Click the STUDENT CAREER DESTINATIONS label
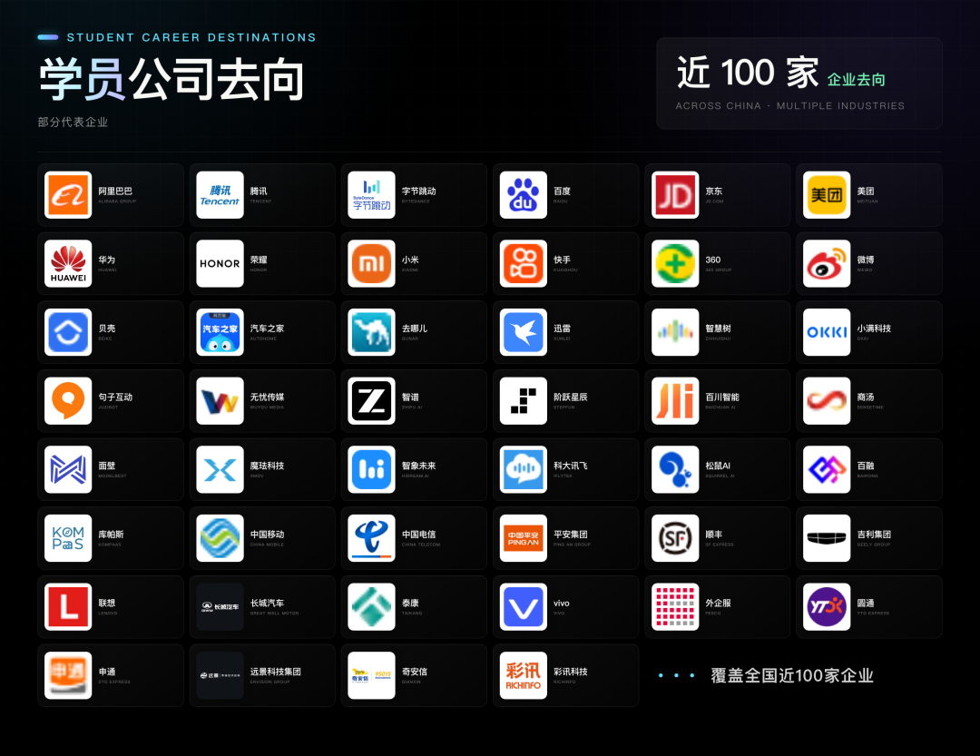The image size is (980, 756). pos(191,37)
